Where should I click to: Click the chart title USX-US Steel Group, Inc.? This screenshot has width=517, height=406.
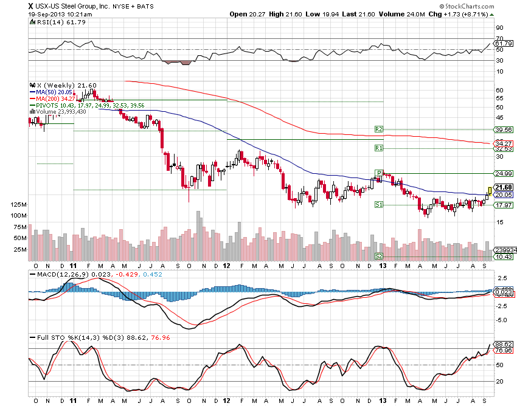72,6
